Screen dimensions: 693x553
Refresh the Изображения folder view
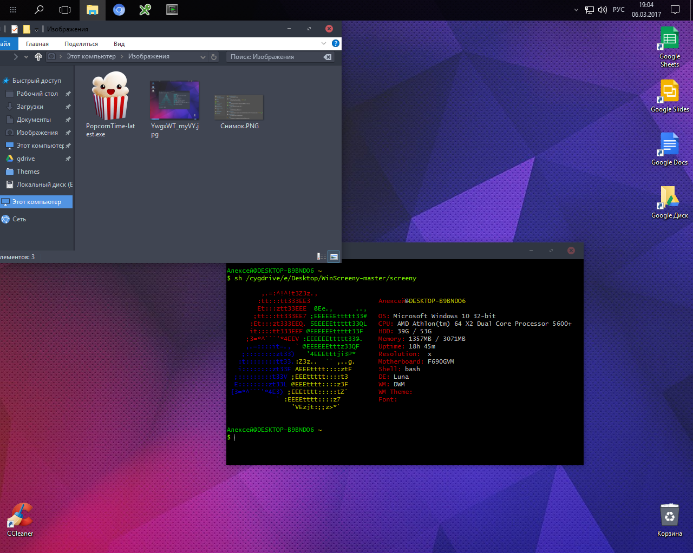[214, 57]
